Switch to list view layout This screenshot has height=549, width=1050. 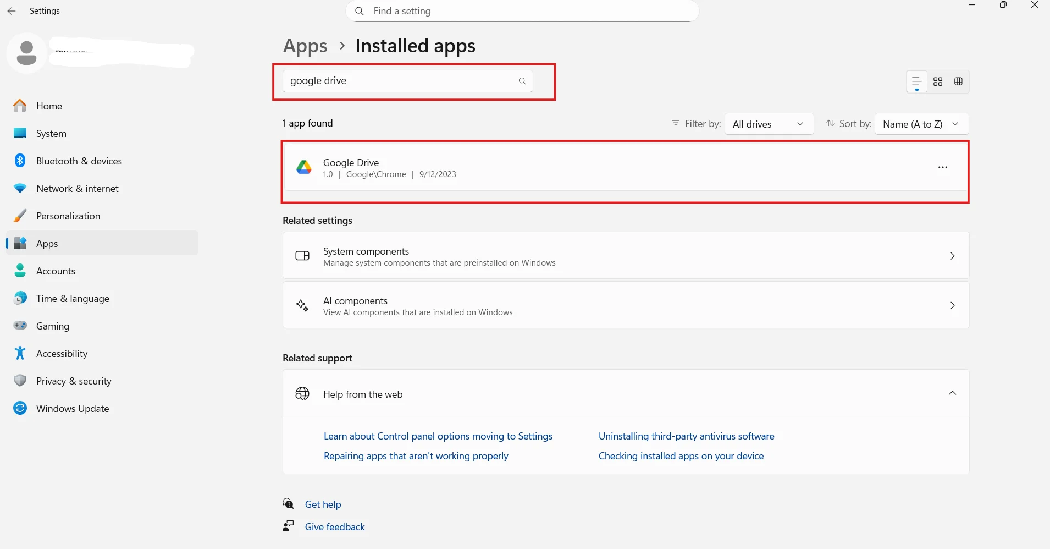916,81
